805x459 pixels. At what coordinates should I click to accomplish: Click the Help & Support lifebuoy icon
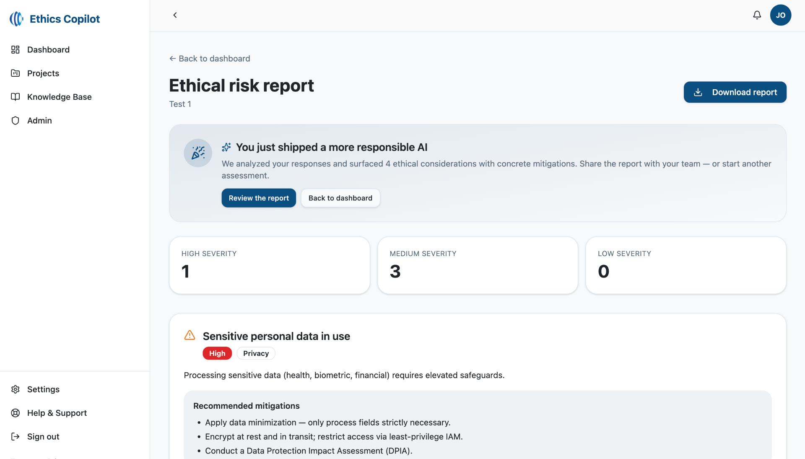click(x=16, y=413)
